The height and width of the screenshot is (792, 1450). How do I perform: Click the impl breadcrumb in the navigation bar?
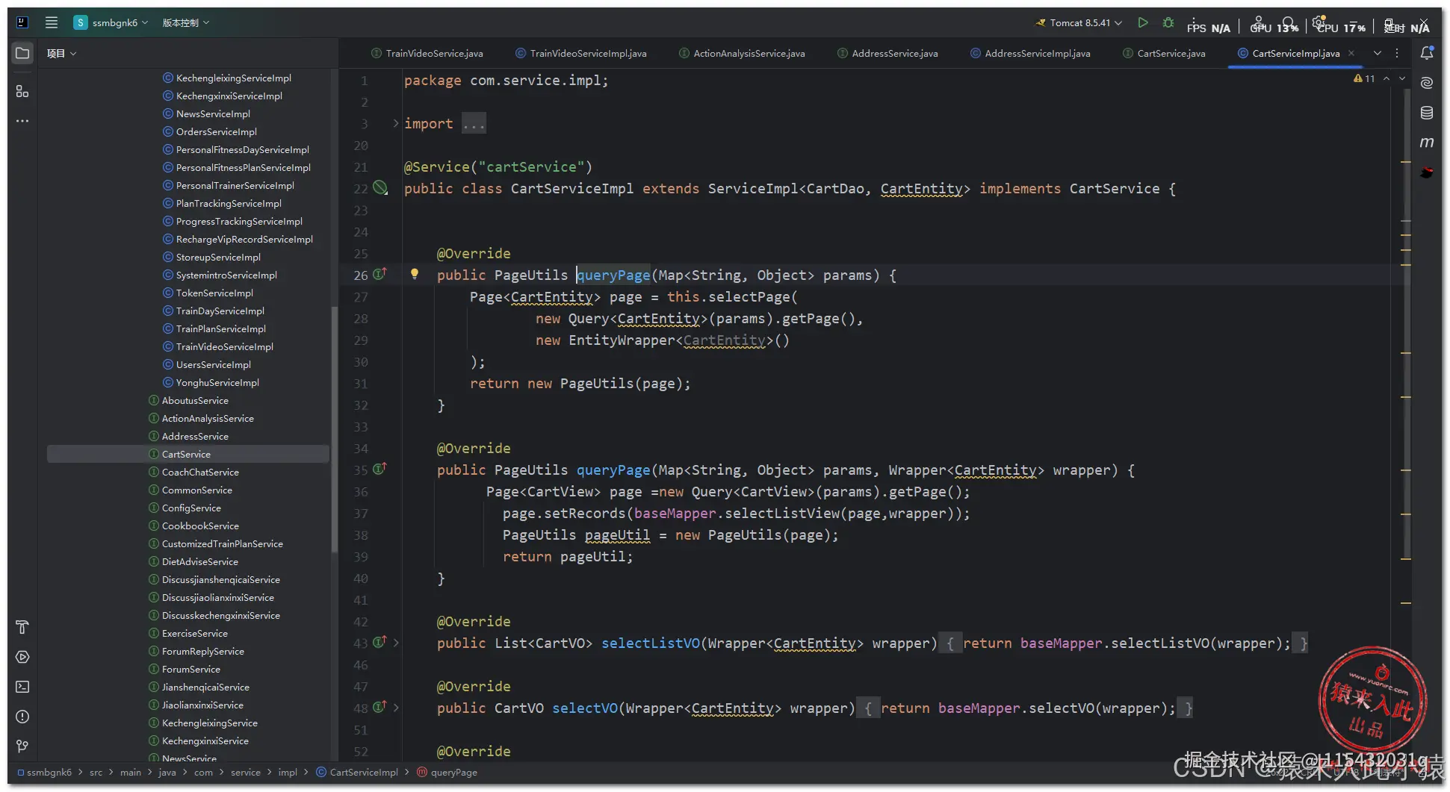[x=288, y=773]
